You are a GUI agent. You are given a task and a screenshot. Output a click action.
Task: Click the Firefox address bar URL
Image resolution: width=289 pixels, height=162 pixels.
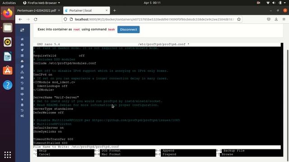click(154, 19)
